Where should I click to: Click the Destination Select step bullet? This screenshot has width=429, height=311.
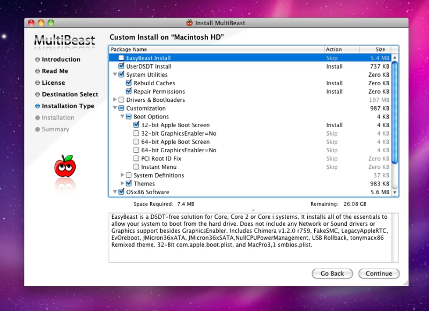point(38,94)
